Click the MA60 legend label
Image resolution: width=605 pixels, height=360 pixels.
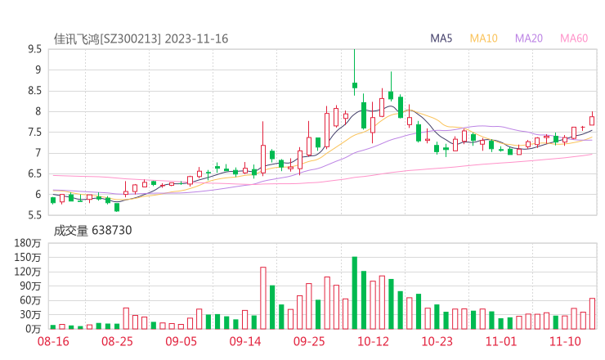tap(574, 38)
